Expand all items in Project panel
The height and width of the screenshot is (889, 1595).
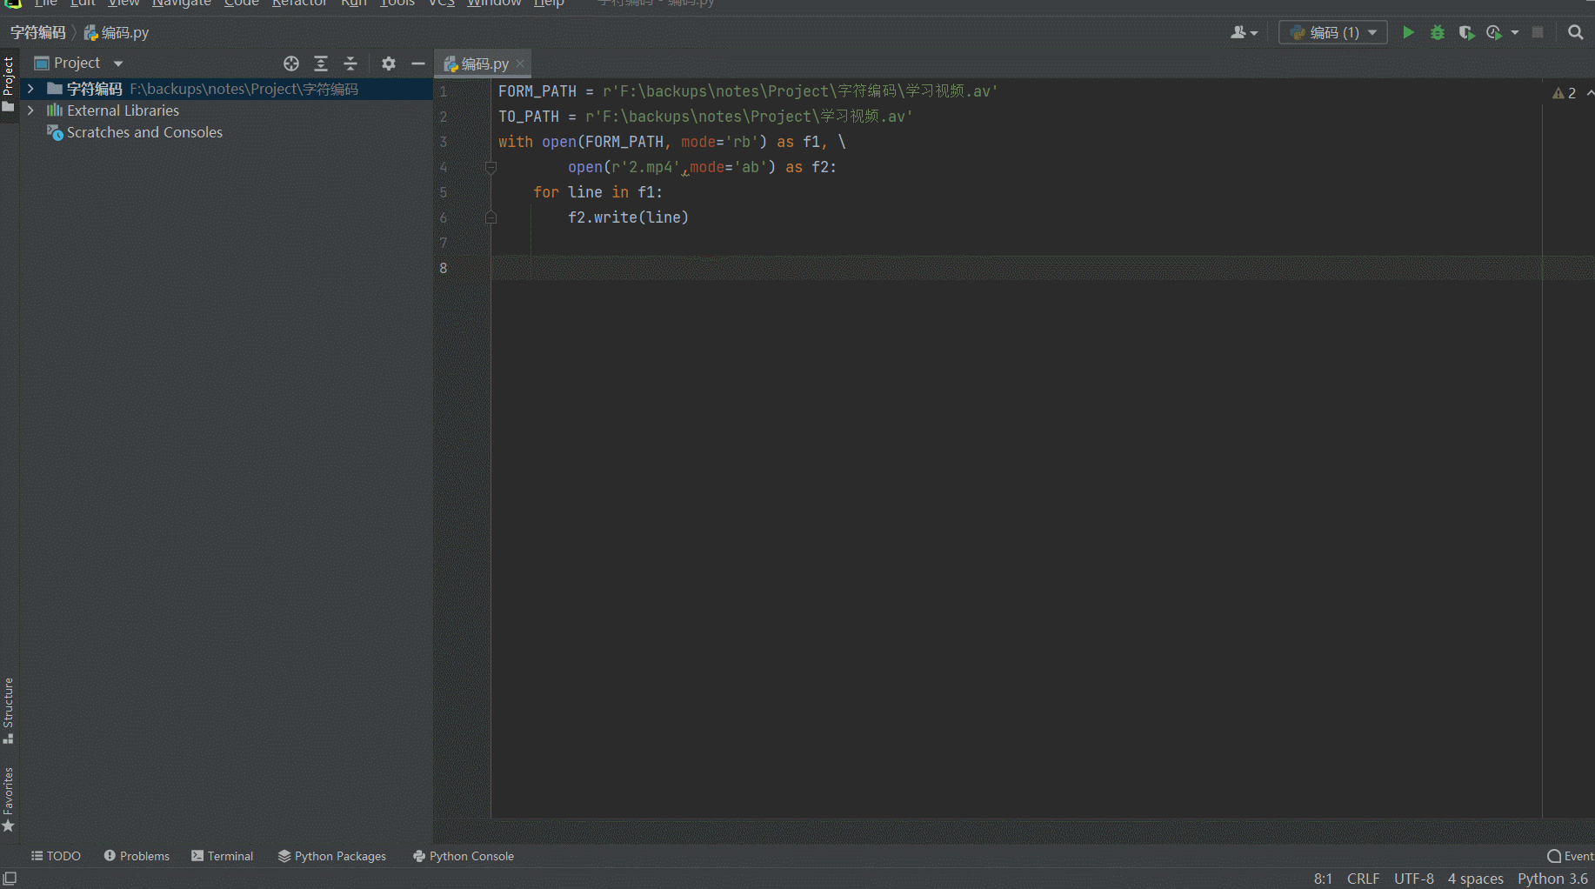pos(321,63)
